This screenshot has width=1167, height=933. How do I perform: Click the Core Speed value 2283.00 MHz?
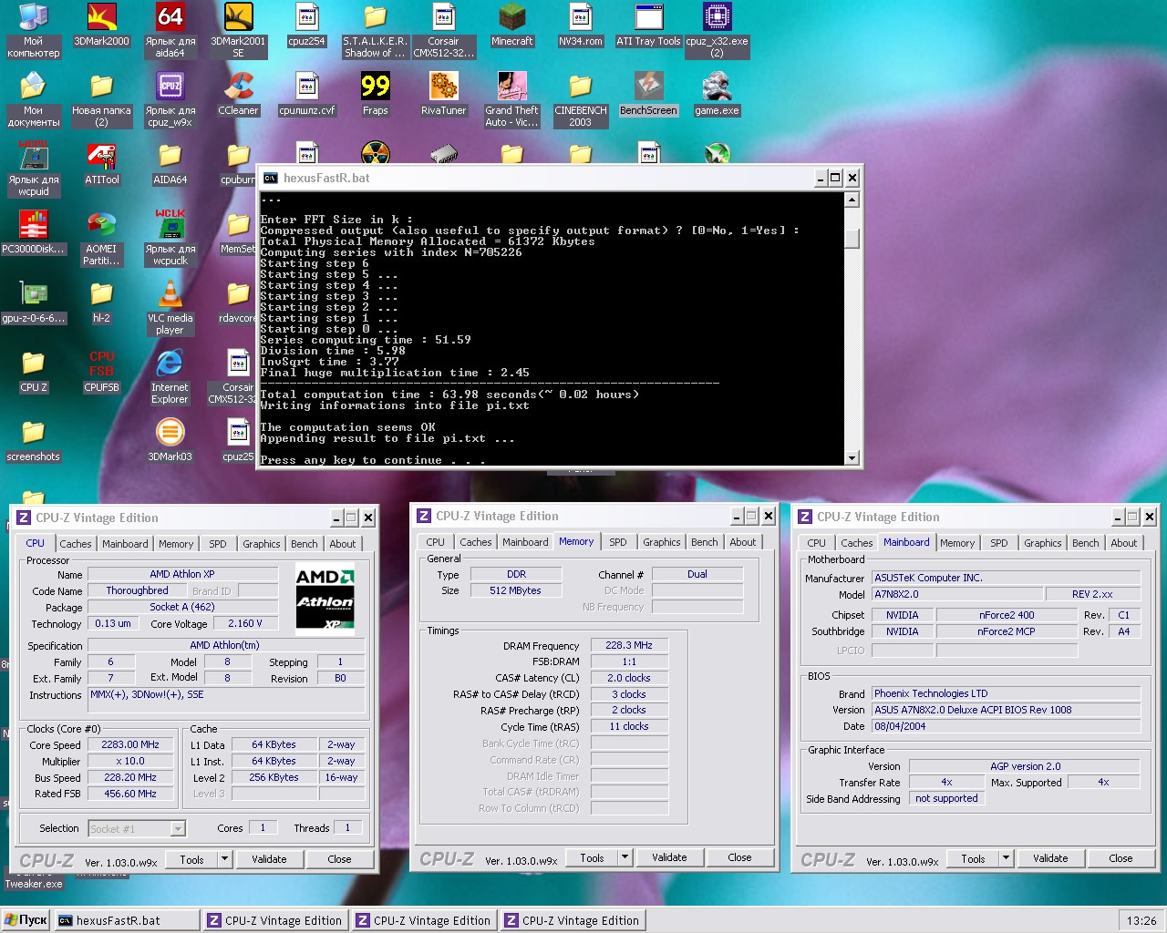click(x=130, y=744)
